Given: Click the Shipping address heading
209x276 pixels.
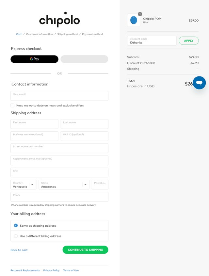Looking at the screenshot, I should tap(26, 113).
